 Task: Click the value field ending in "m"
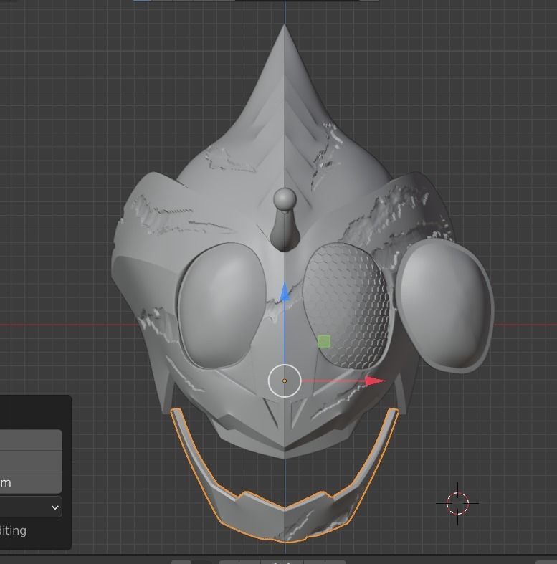(31, 483)
